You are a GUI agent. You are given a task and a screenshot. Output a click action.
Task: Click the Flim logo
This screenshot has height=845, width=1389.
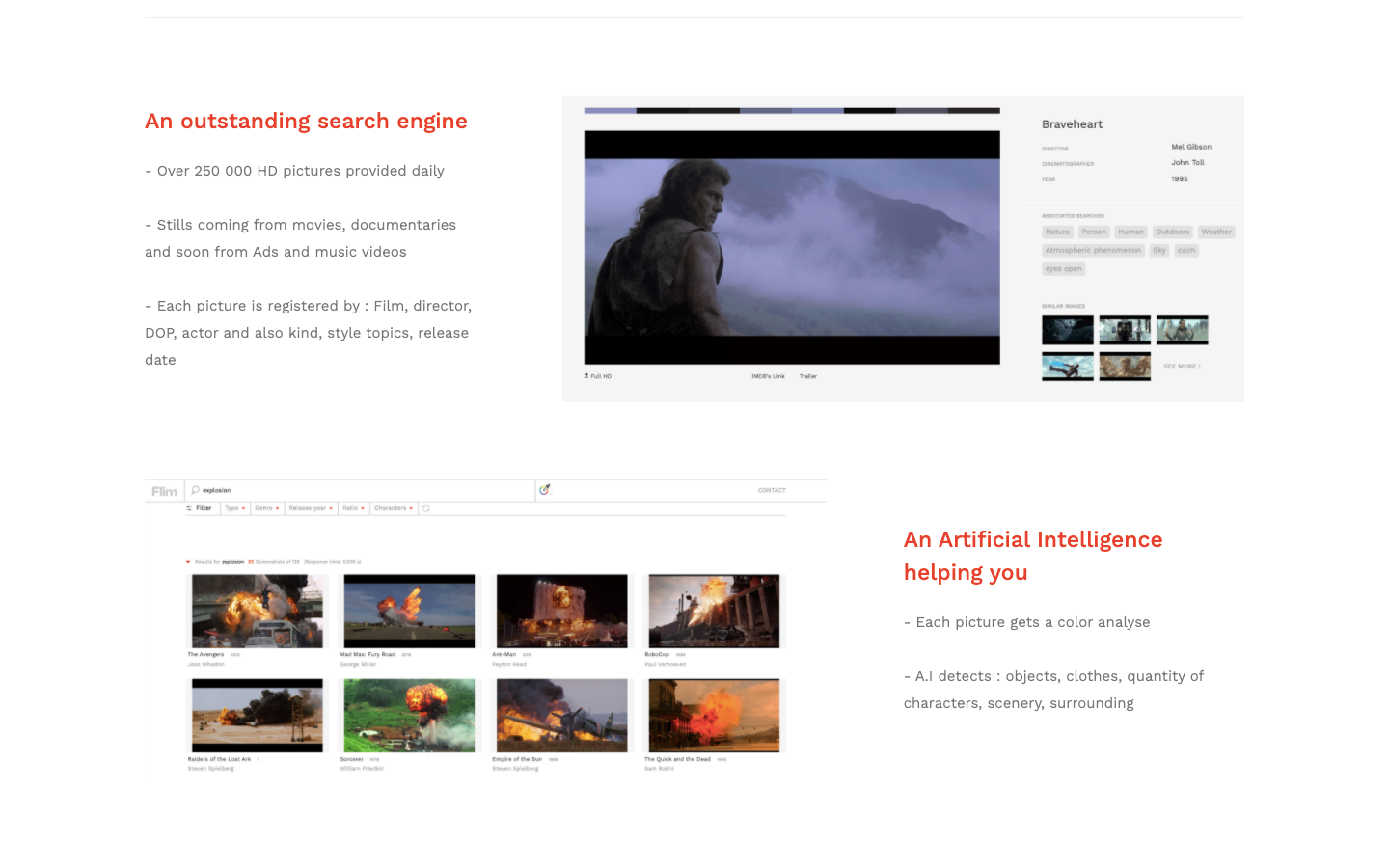click(x=163, y=491)
